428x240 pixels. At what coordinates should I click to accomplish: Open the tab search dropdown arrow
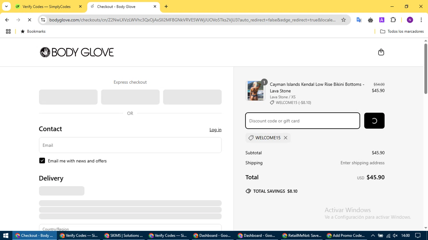pos(6,6)
